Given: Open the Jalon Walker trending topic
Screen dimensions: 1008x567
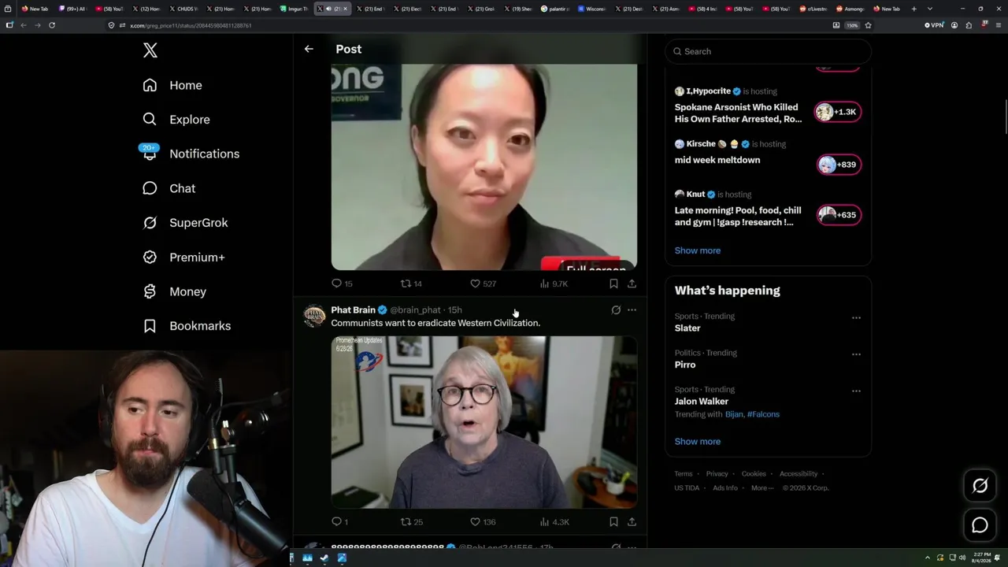Looking at the screenshot, I should click(702, 402).
